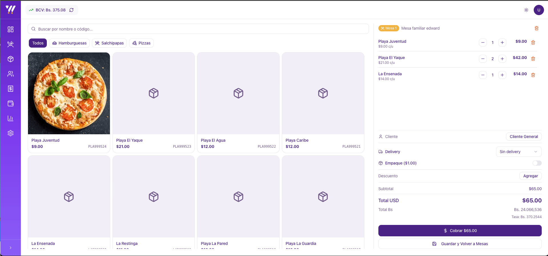548x256 pixels.
Task: Increase Playa Juventud quantity
Action: [502, 42]
